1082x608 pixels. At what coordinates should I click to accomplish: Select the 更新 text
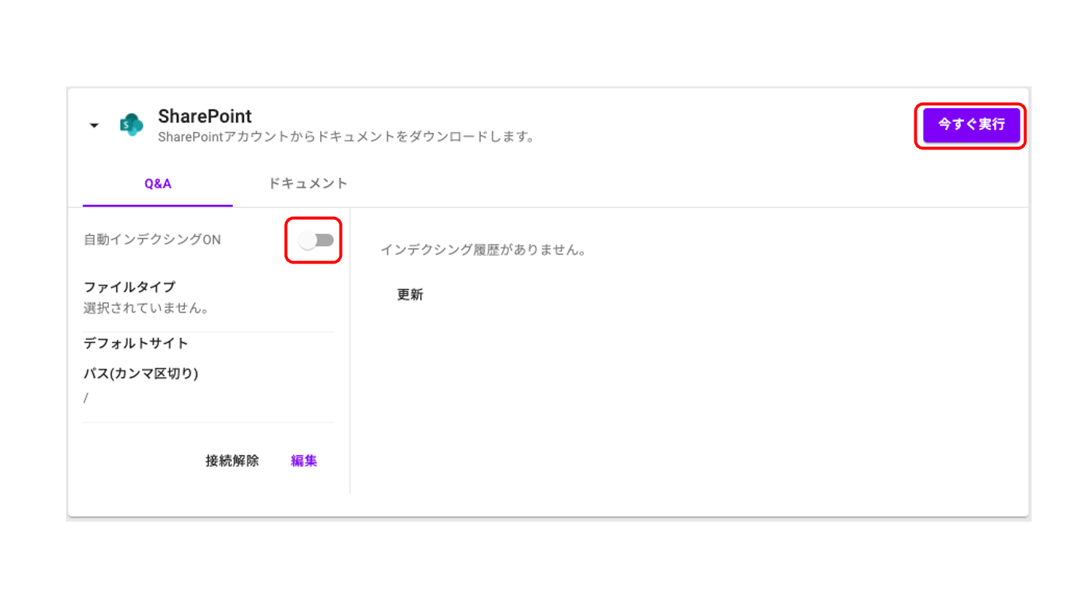tap(410, 295)
